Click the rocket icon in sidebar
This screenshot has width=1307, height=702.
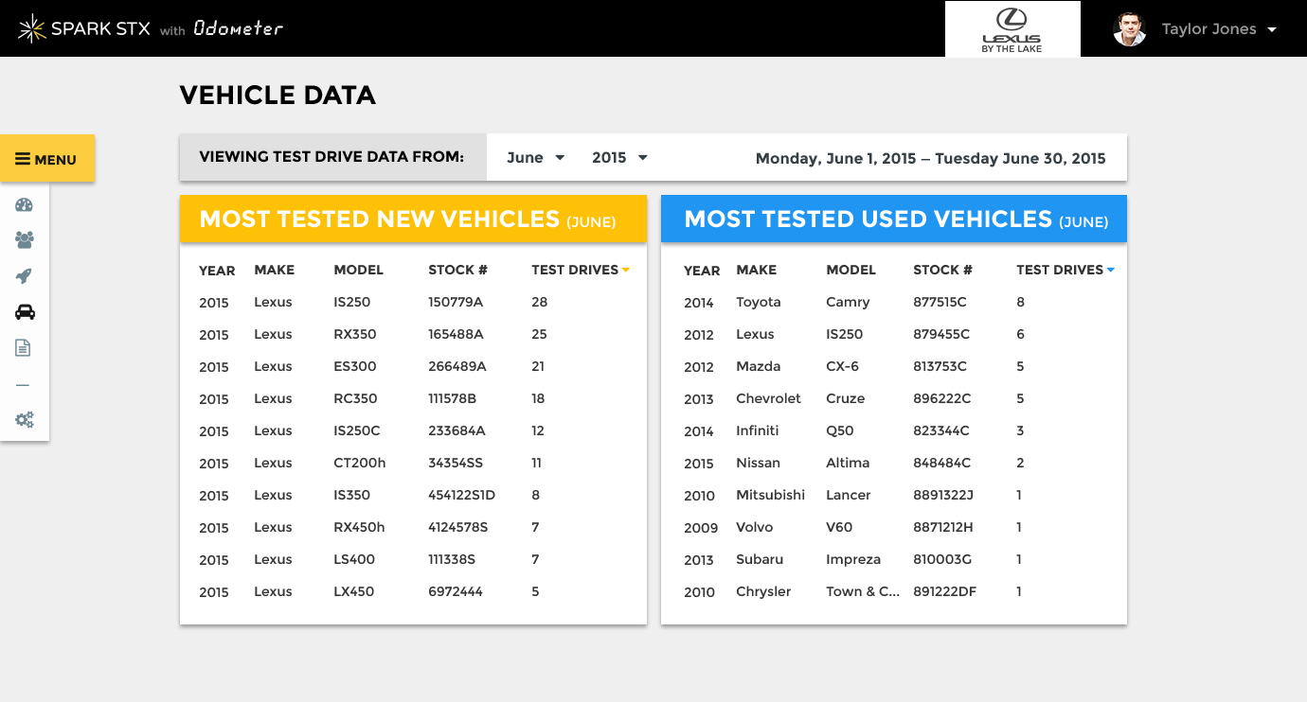point(25,276)
